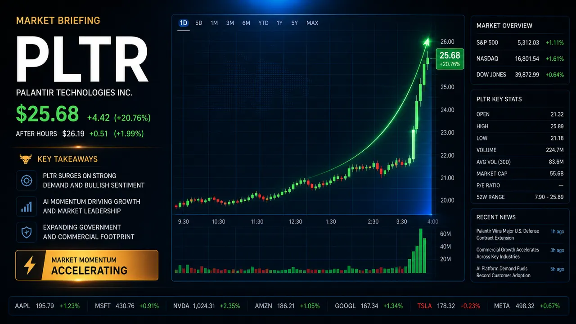Open the Palantir Wins Major U.S. Defense Contract news
This screenshot has width=576, height=324.
[x=520, y=234]
